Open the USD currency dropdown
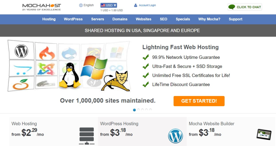The width and height of the screenshot is (276, 146). [x=109, y=5]
